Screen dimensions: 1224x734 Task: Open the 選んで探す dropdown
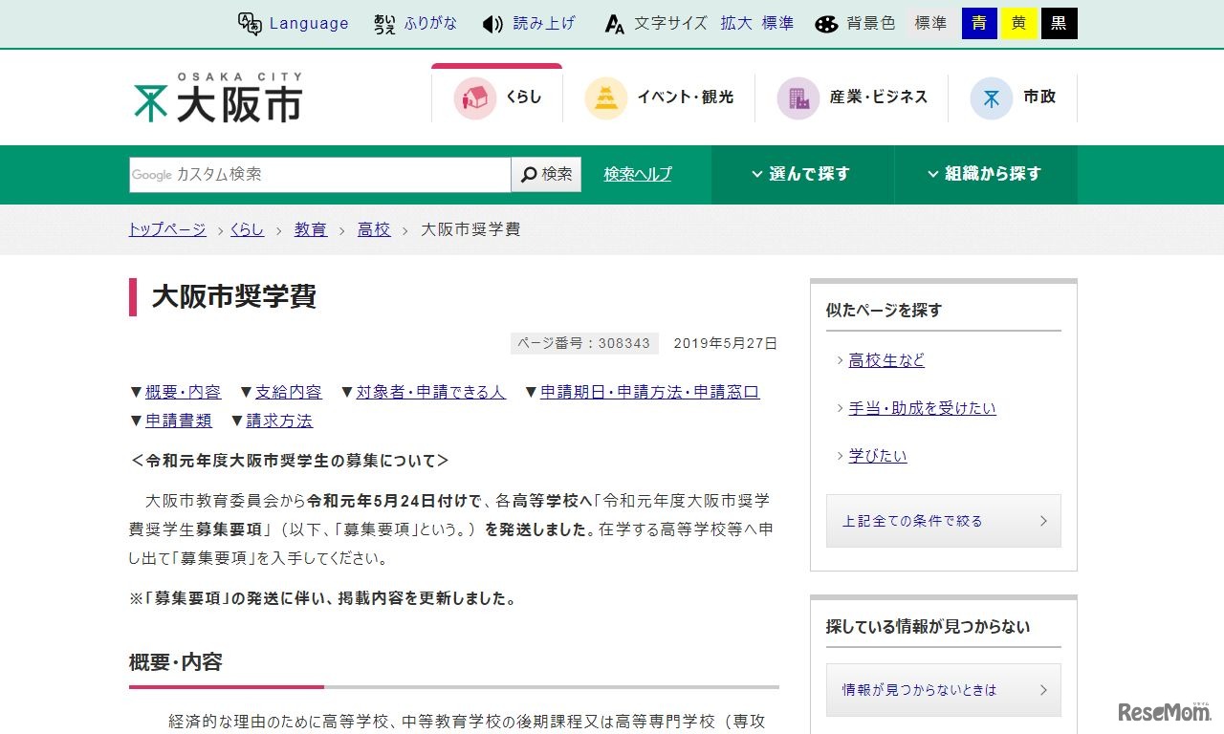(801, 174)
